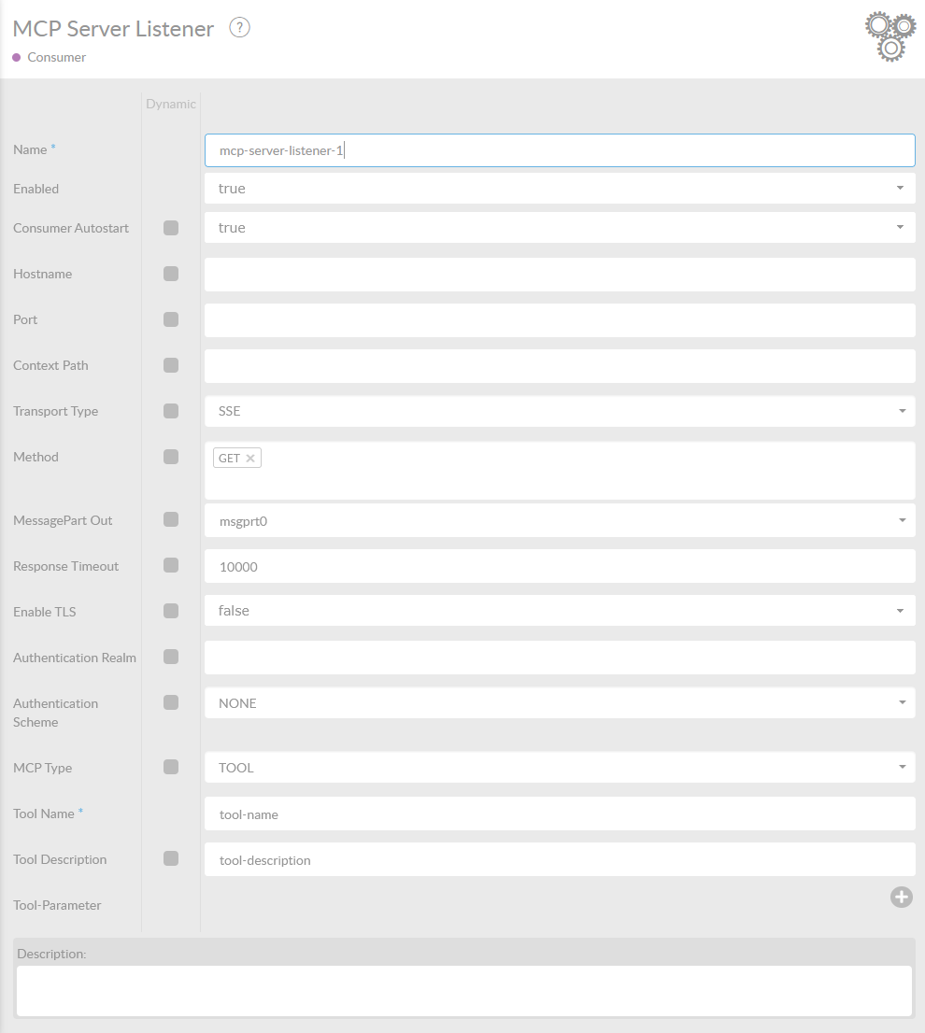Click the Port input field
The image size is (925, 1033).
tap(560, 320)
